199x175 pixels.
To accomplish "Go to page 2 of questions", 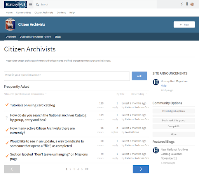I will (70, 169).
